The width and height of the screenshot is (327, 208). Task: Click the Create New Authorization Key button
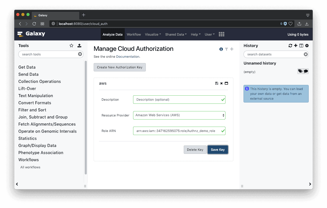click(x=120, y=67)
